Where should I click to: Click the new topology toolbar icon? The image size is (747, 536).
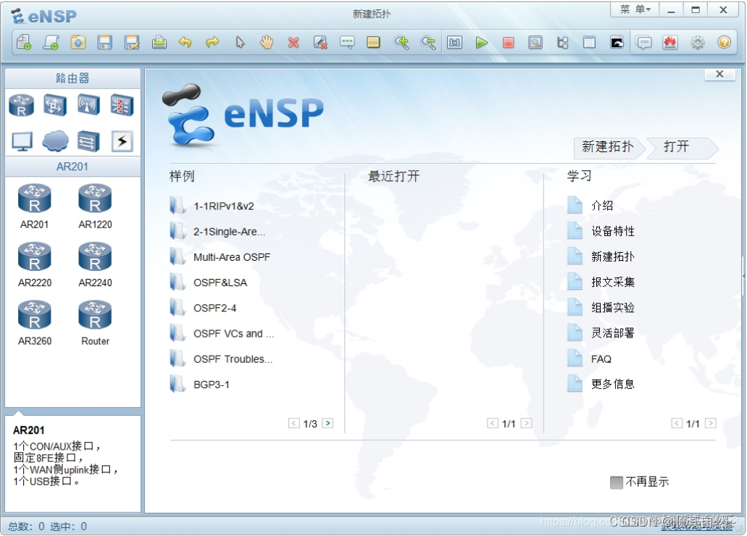23,43
